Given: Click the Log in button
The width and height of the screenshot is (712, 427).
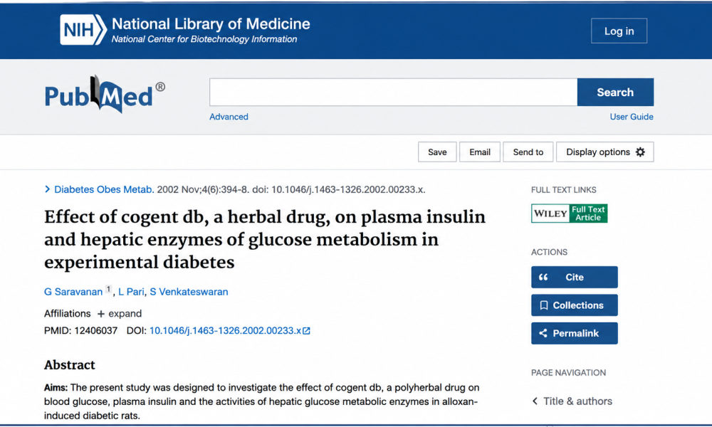Looking at the screenshot, I should pyautogui.click(x=619, y=31).
